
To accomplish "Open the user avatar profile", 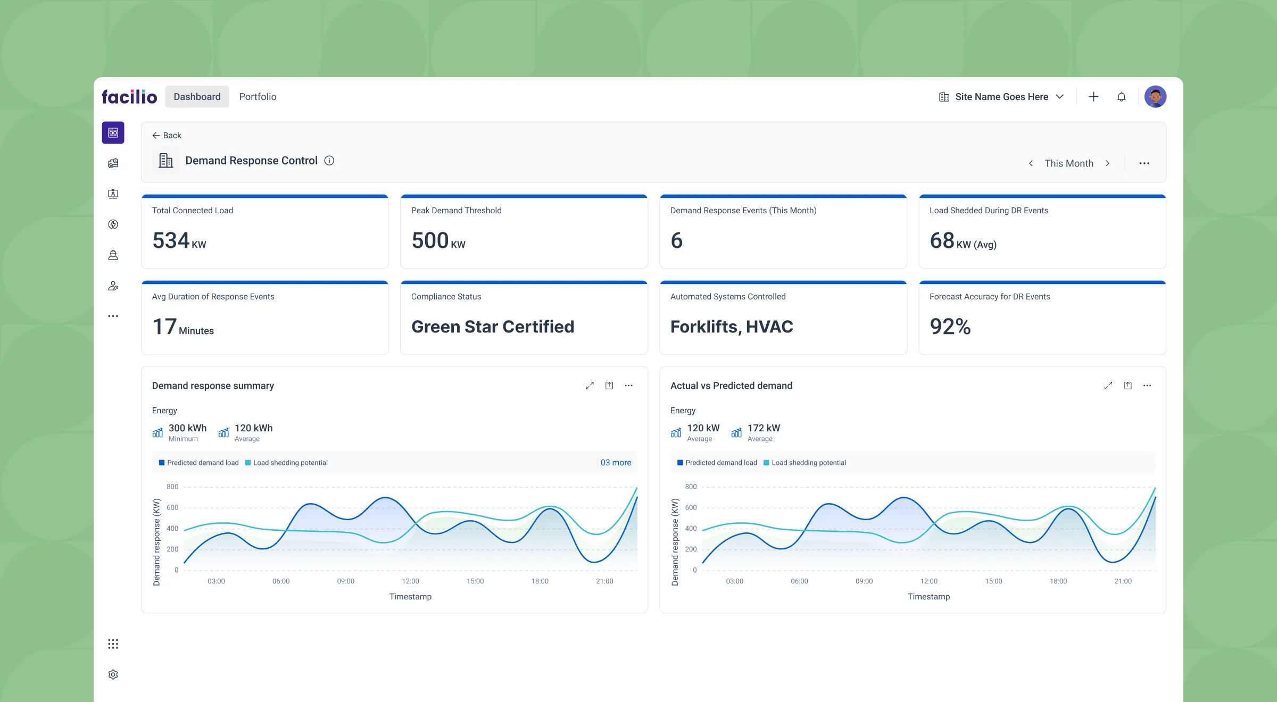I will [x=1155, y=97].
